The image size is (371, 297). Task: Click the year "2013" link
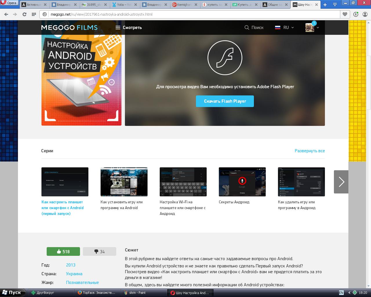[71, 265]
